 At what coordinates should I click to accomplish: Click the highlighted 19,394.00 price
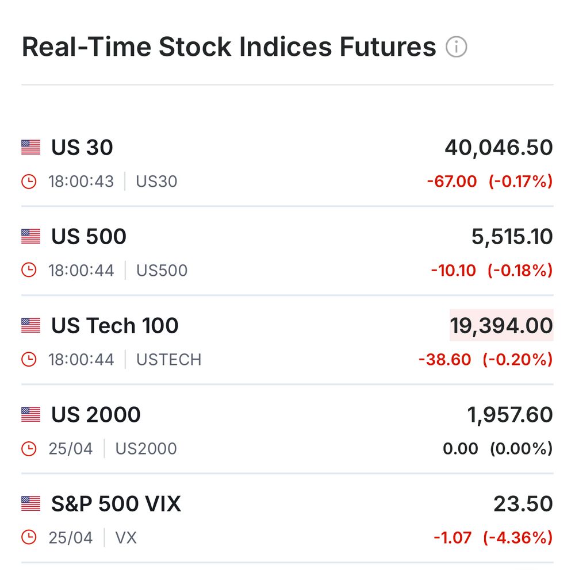click(501, 325)
